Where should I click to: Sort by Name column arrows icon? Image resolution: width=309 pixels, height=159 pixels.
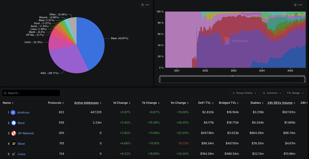[x=13, y=103]
